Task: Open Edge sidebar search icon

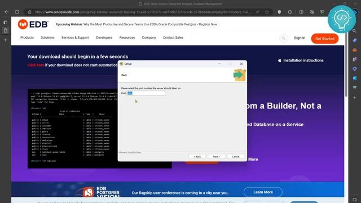Action: [x=355, y=31]
